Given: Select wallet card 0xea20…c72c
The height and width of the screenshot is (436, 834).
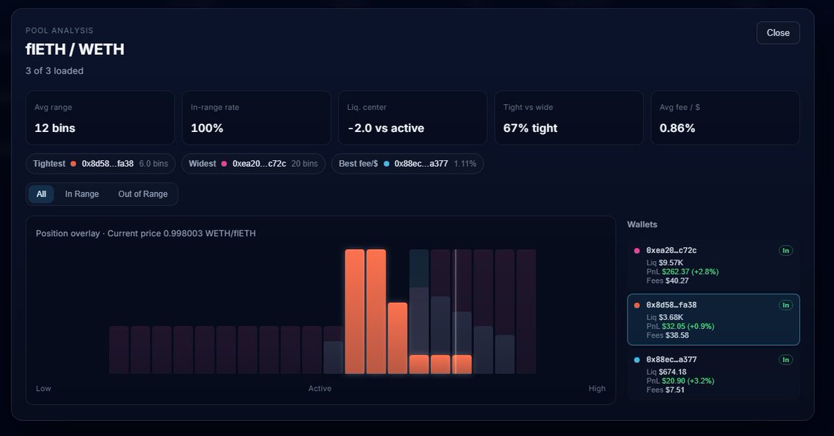Looking at the screenshot, I should [x=713, y=265].
